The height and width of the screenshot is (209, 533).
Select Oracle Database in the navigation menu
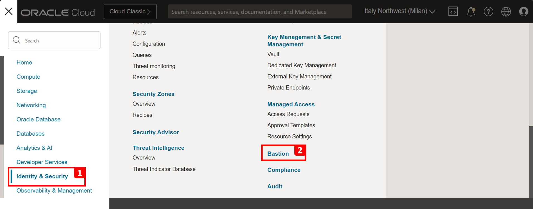click(38, 119)
